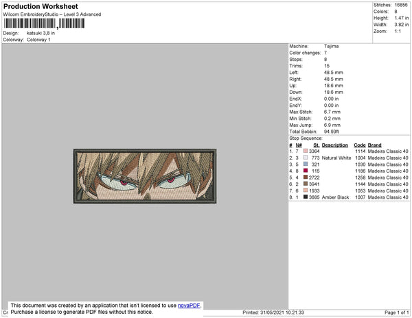This screenshot has height=318, width=412.
Task: Click the 'Stop Sequence:' heading
Action: pyautogui.click(x=306, y=138)
